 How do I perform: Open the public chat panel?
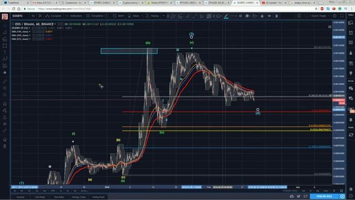351,88
